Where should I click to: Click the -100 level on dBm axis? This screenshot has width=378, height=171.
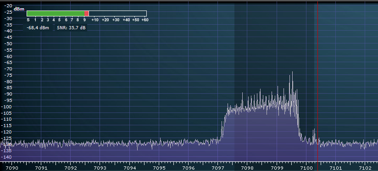tap(7, 107)
